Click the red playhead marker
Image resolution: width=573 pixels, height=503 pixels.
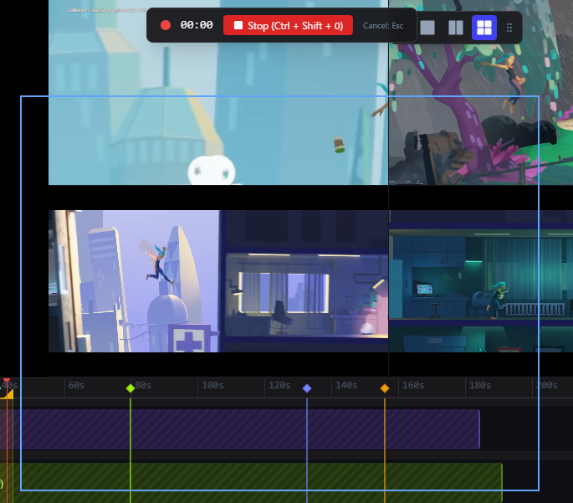click(7, 381)
